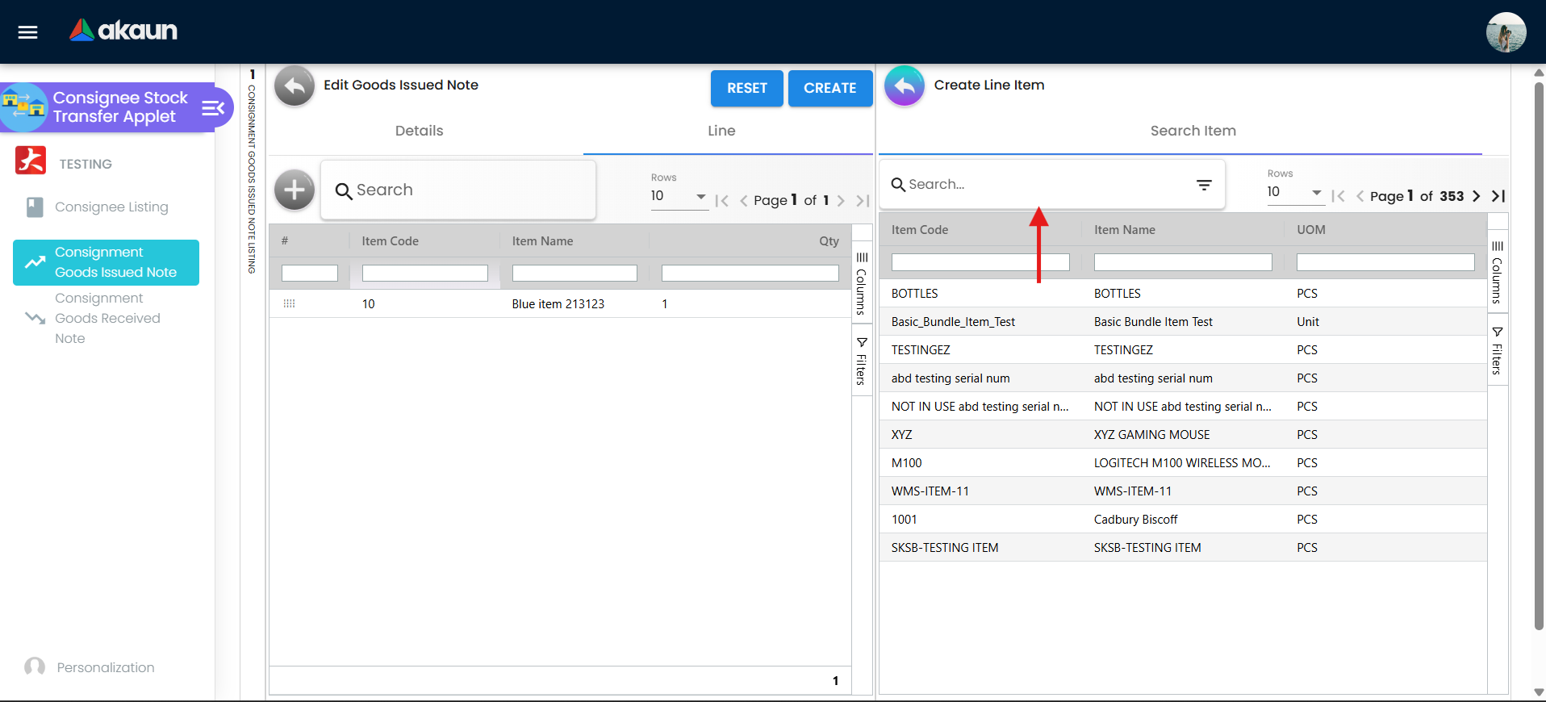
Task: Click the user profile avatar
Action: click(1506, 32)
